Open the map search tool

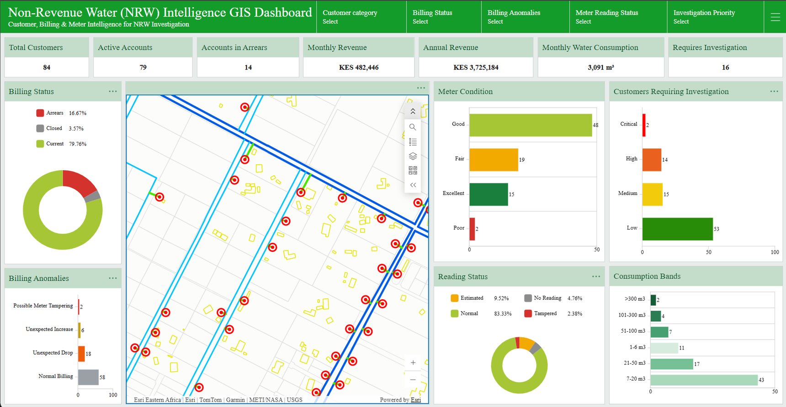click(413, 127)
